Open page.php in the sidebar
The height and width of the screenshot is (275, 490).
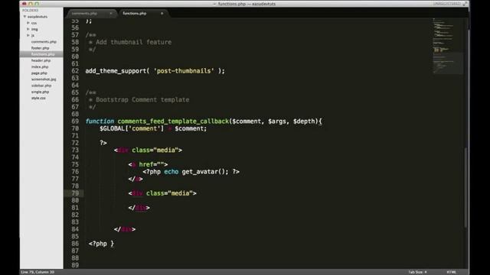pyautogui.click(x=39, y=73)
